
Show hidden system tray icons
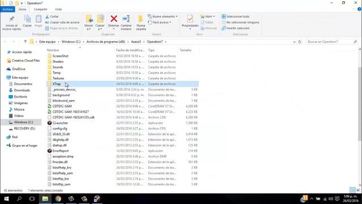[x=312, y=199]
